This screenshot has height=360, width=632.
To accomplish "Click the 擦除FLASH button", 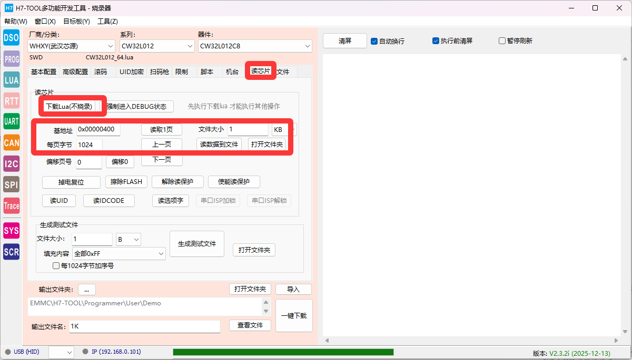I will coord(126,182).
